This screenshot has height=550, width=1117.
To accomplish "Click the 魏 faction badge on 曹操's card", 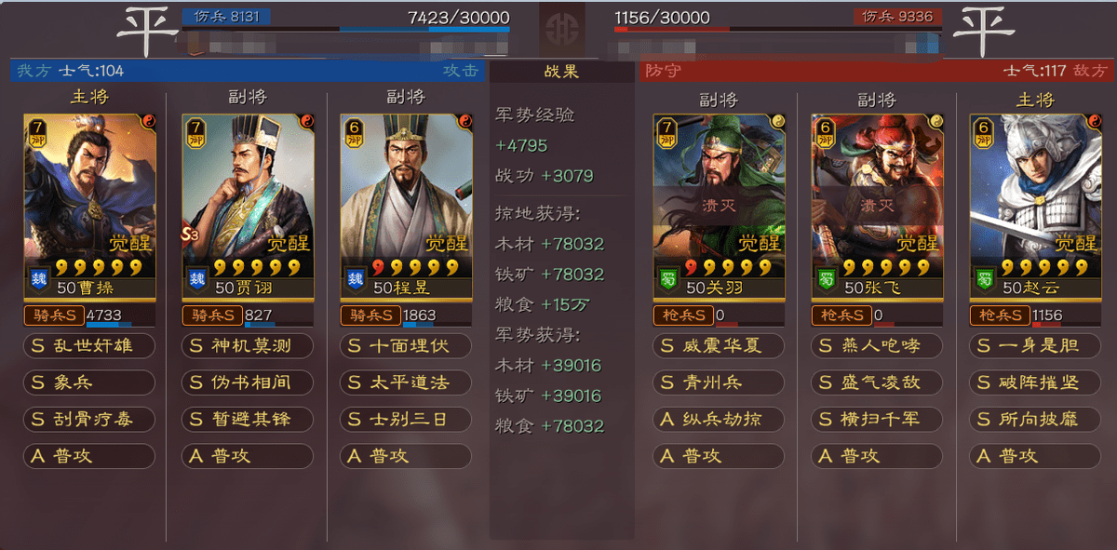I will click(39, 276).
